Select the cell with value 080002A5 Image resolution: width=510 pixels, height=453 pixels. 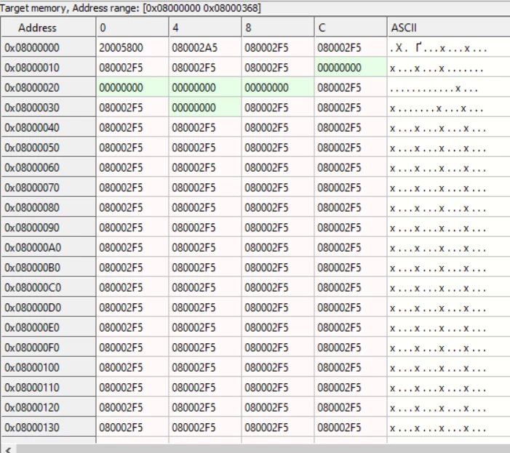205,48
